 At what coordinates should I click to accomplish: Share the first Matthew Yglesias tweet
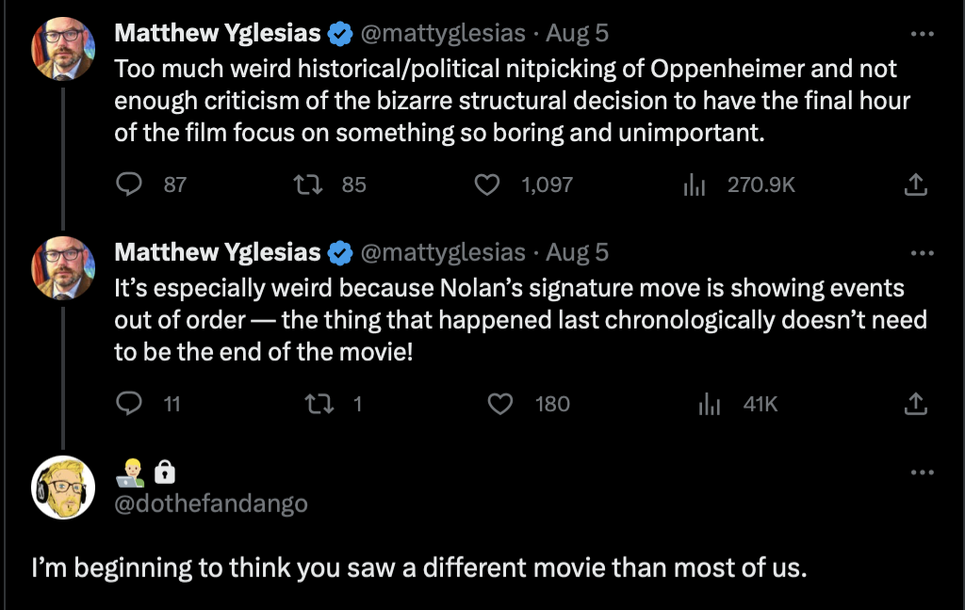tap(915, 185)
